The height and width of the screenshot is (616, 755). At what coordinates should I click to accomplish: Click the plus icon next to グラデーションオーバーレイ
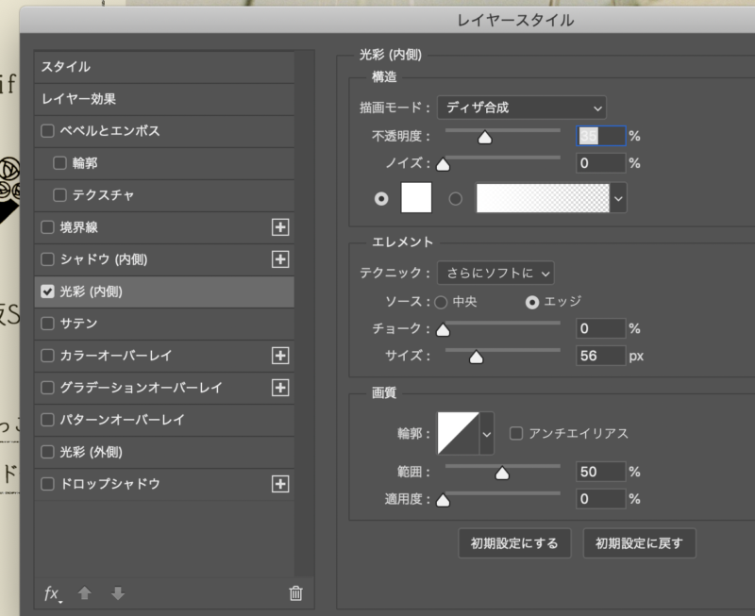[x=280, y=388]
